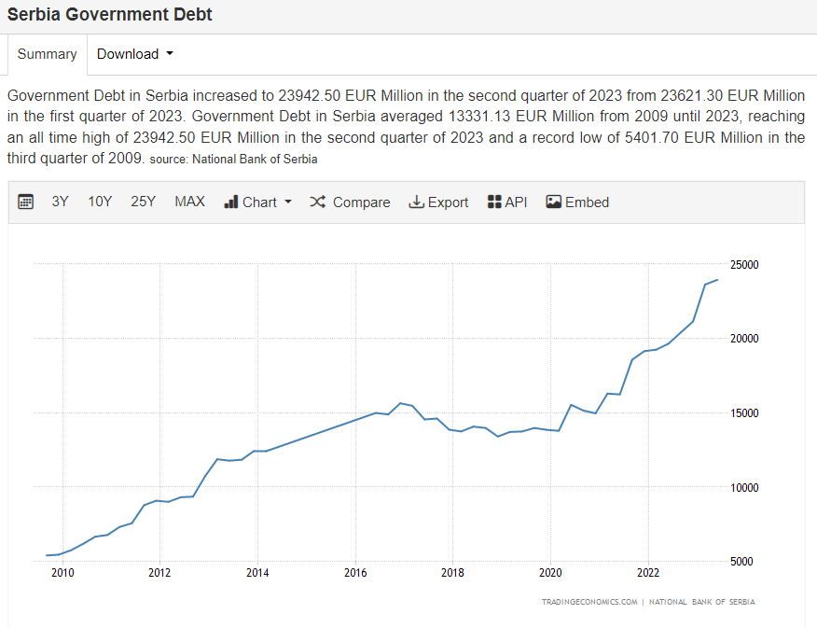Screen dimensions: 817x628
Task: Click the Embed image icon
Action: (x=554, y=202)
